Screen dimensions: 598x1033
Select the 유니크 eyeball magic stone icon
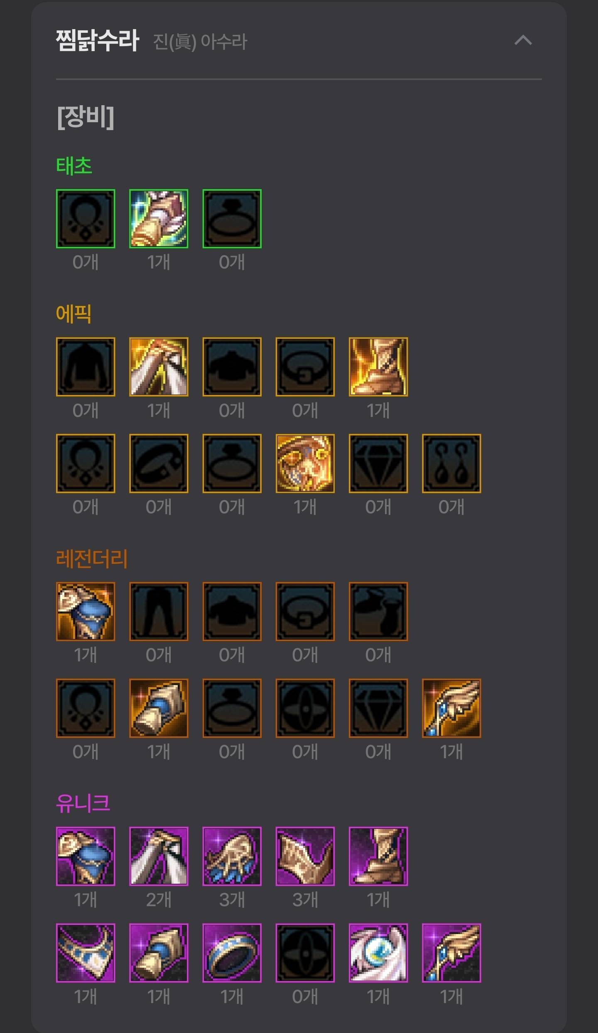(378, 953)
